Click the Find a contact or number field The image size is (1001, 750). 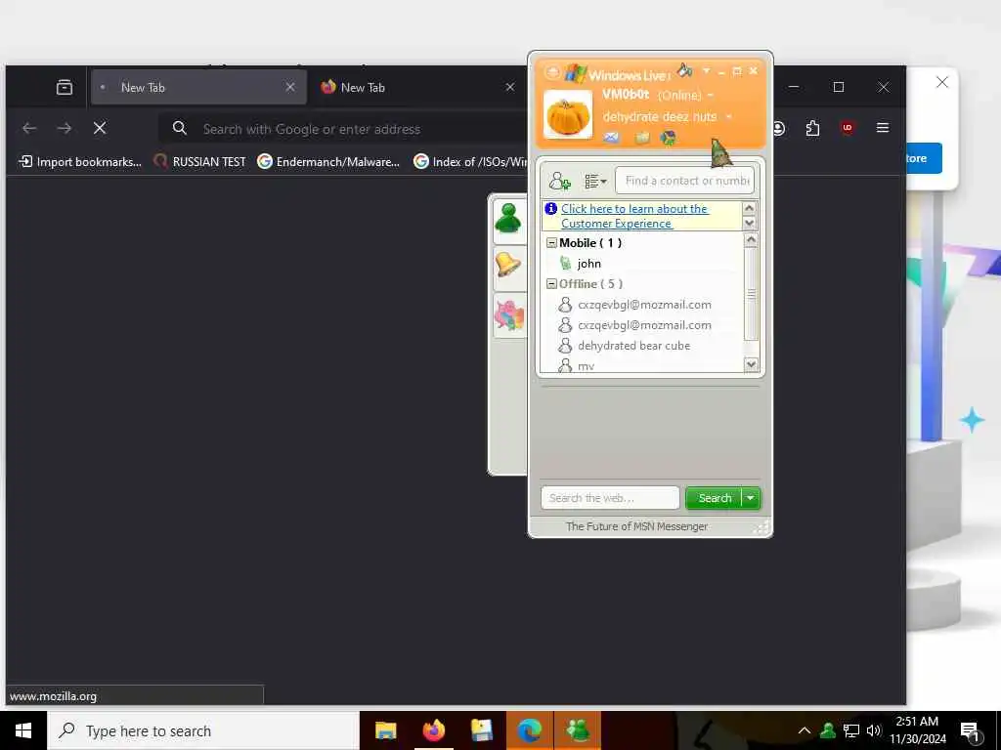pos(684,181)
